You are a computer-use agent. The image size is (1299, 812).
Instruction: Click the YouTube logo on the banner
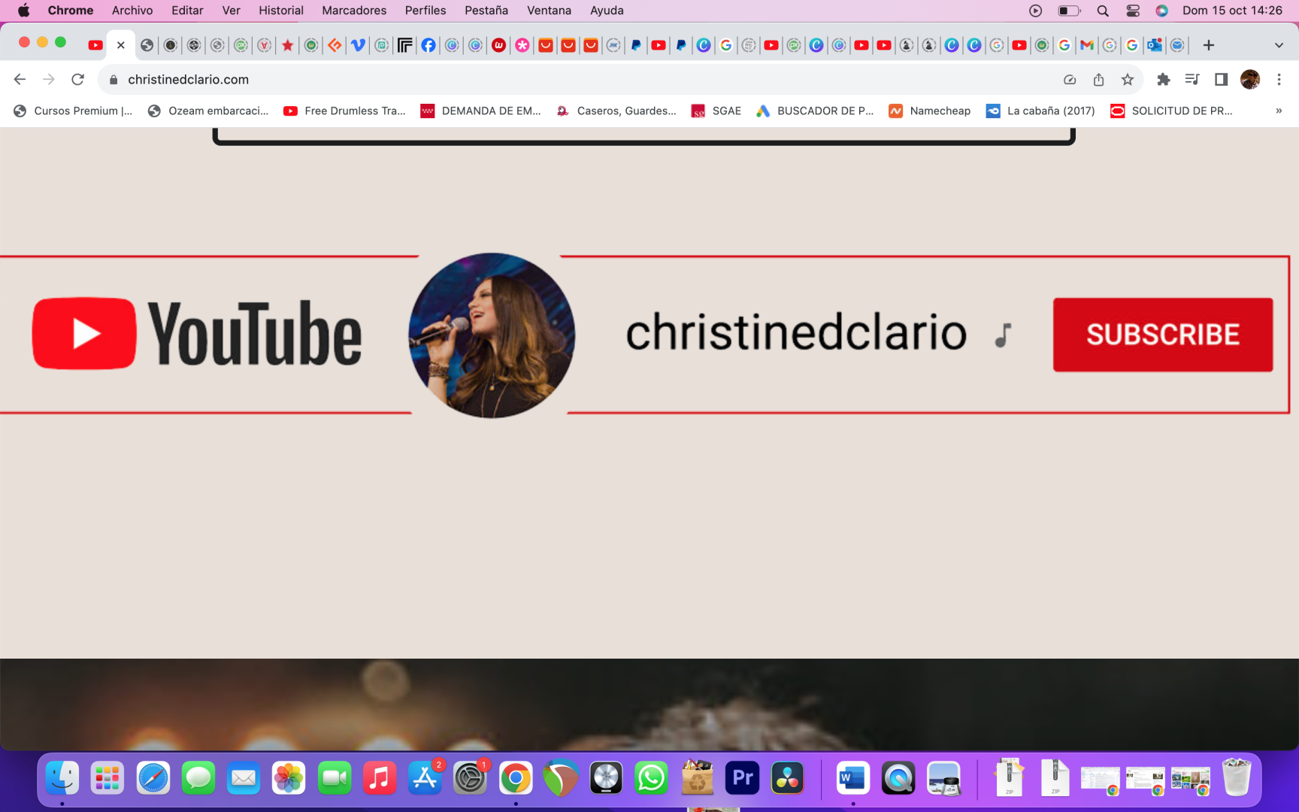pyautogui.click(x=197, y=334)
